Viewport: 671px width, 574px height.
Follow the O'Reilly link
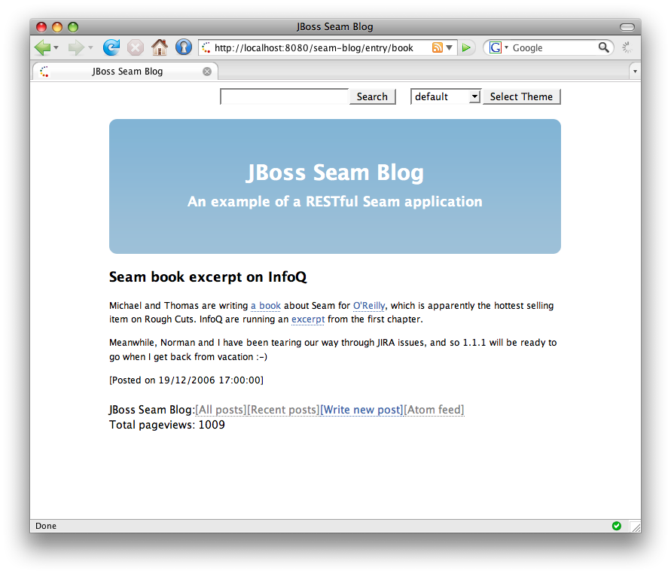click(369, 306)
